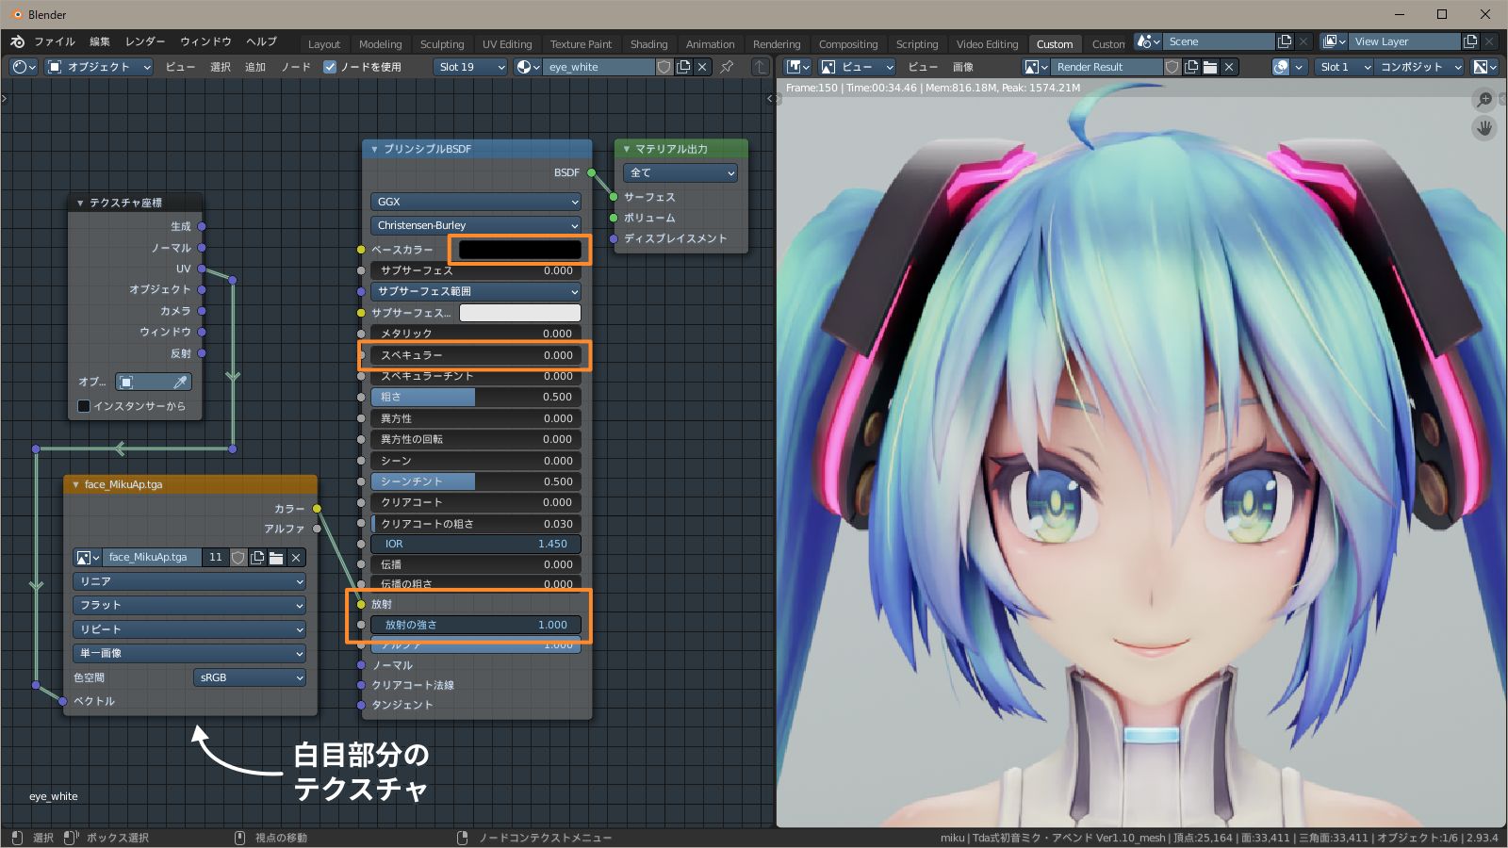Open the 編集 menu
The image size is (1508, 848).
pyautogui.click(x=100, y=42)
